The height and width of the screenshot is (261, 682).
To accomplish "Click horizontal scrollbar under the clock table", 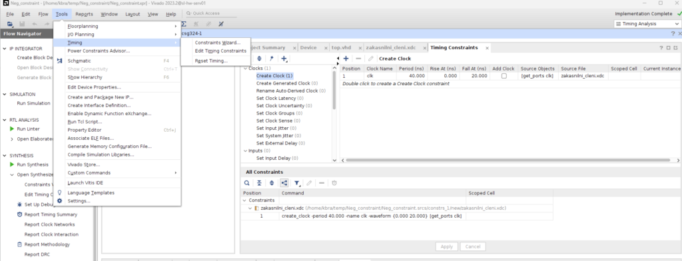I will 509,160.
